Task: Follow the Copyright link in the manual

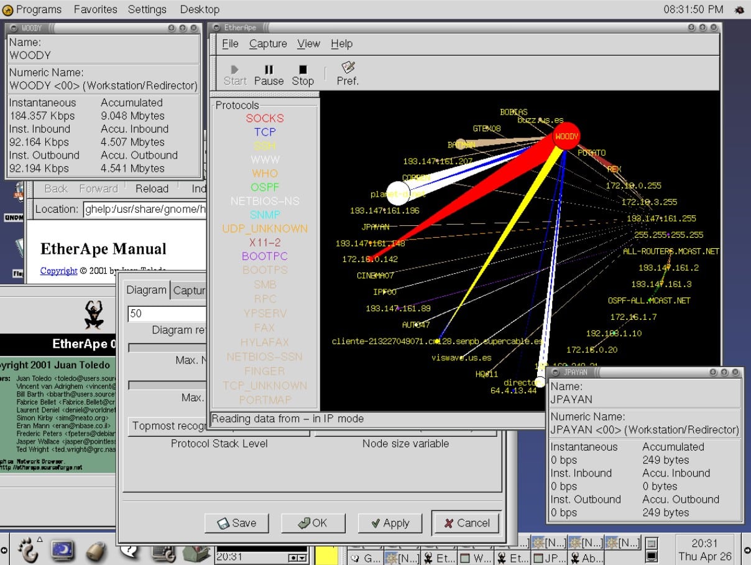Action: pos(58,271)
